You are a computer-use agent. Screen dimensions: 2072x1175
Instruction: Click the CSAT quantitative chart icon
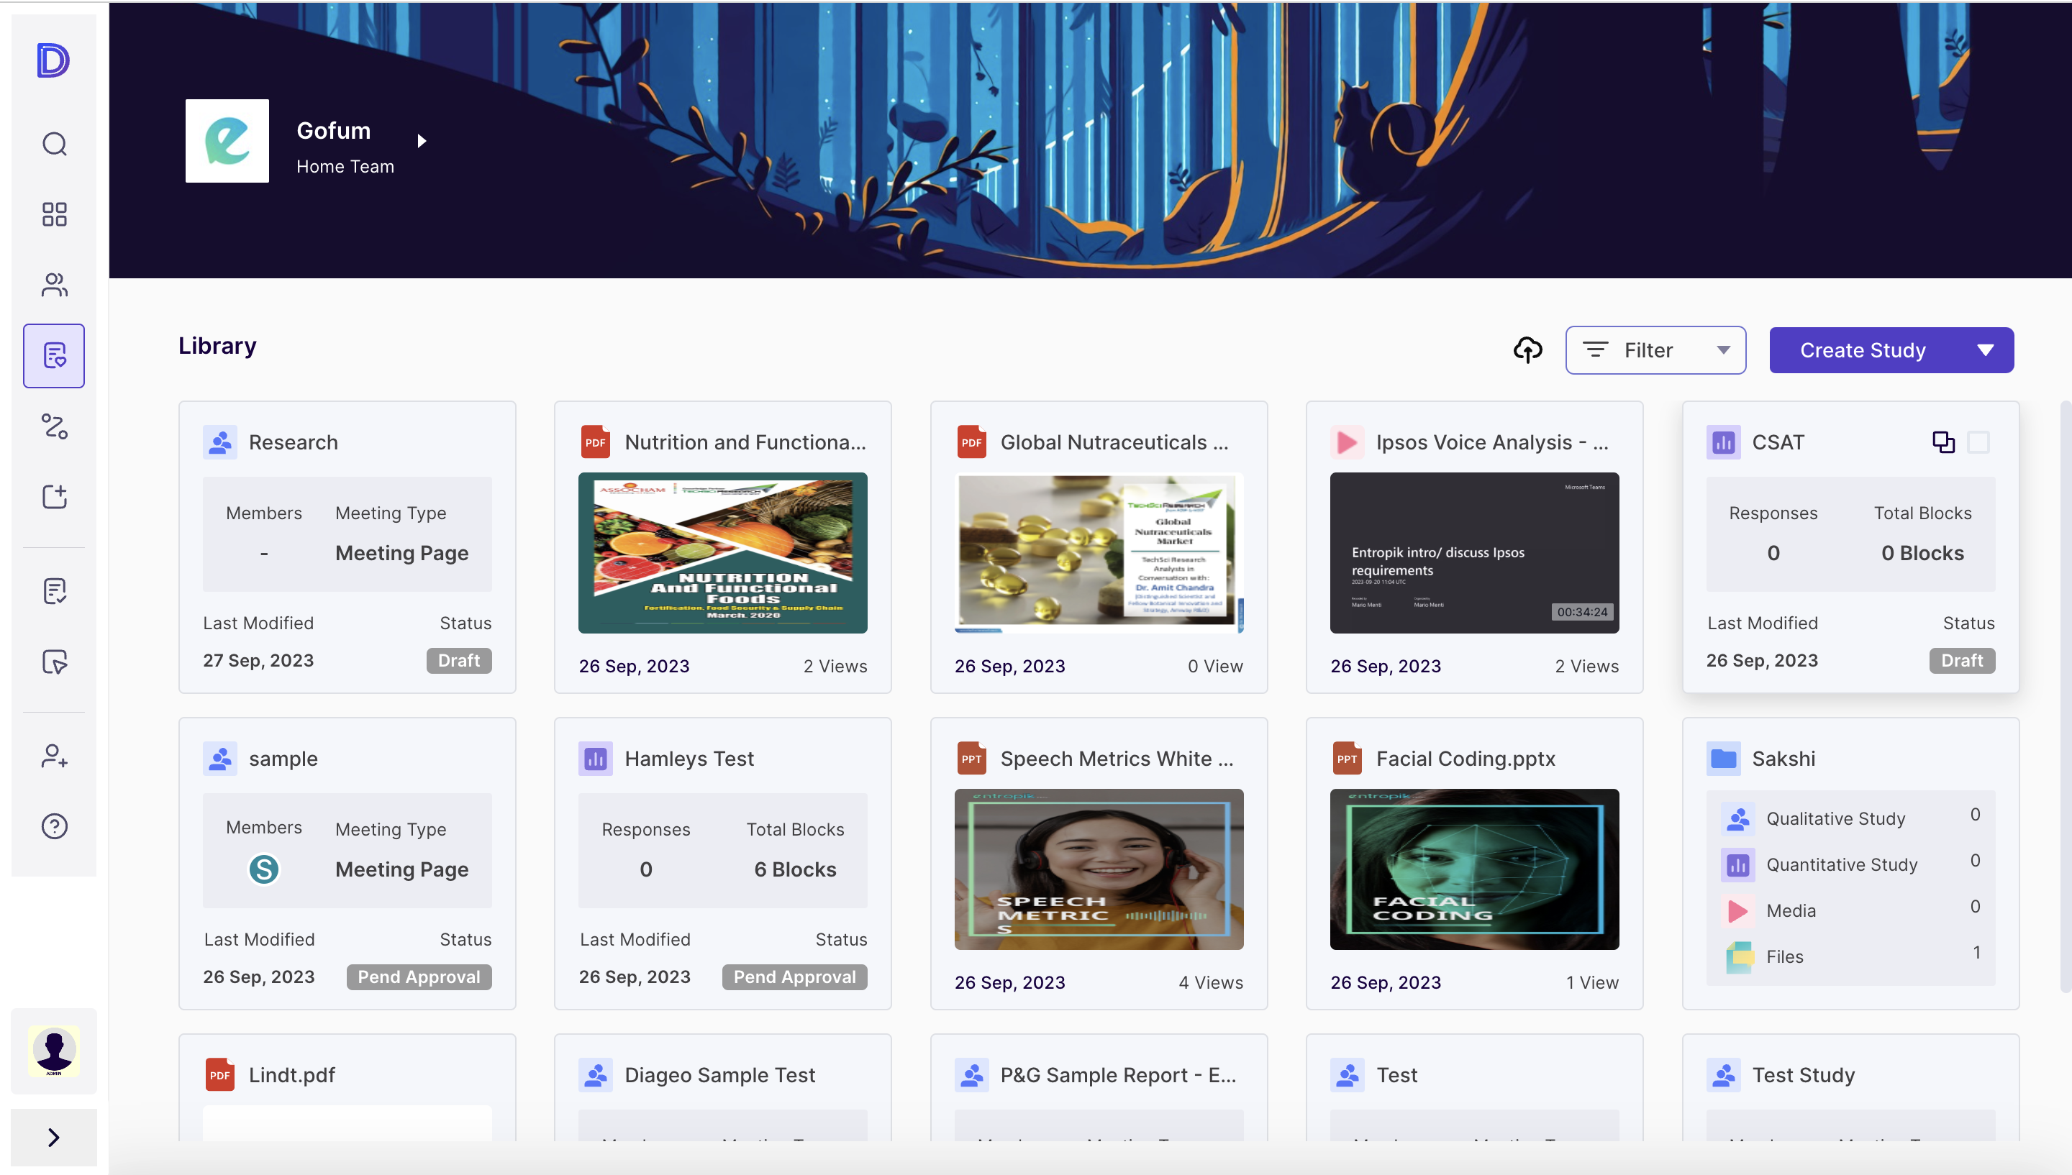(1723, 442)
